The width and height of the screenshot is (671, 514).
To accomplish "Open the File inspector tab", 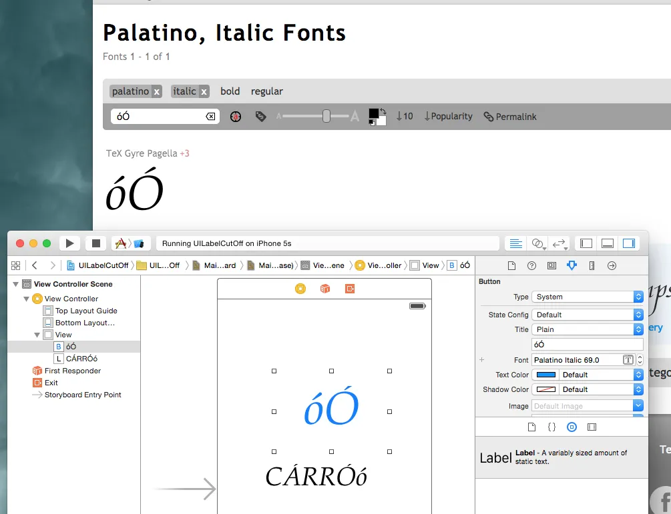I will point(511,266).
